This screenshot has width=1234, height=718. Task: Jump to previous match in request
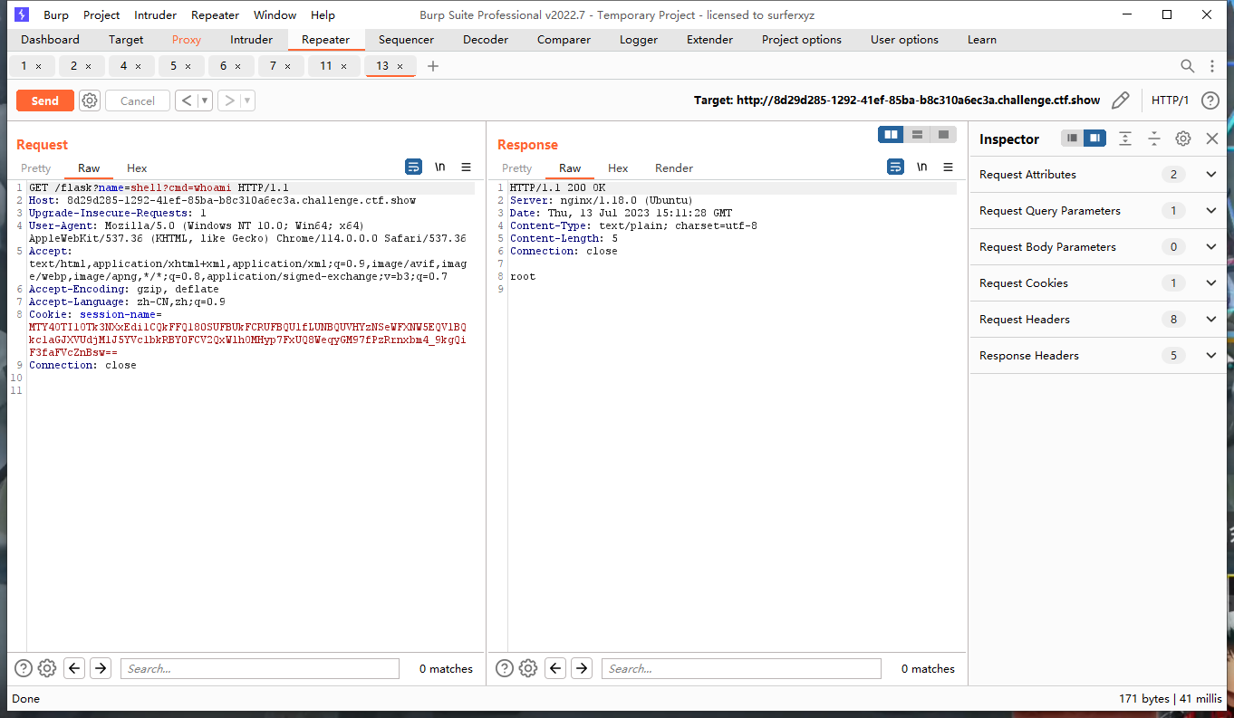pos(75,668)
